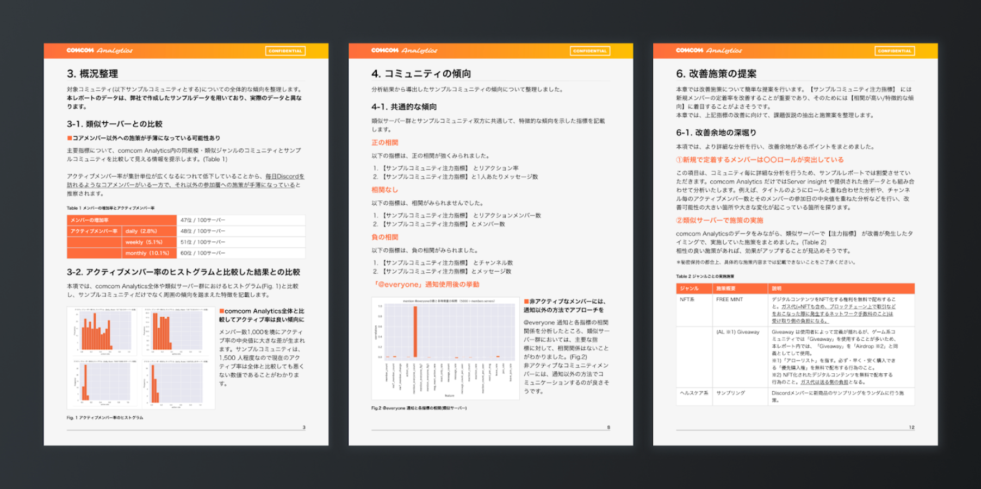Click the comcom Analytics logo on third page
This screenshot has width=981, height=489.
click(709, 51)
